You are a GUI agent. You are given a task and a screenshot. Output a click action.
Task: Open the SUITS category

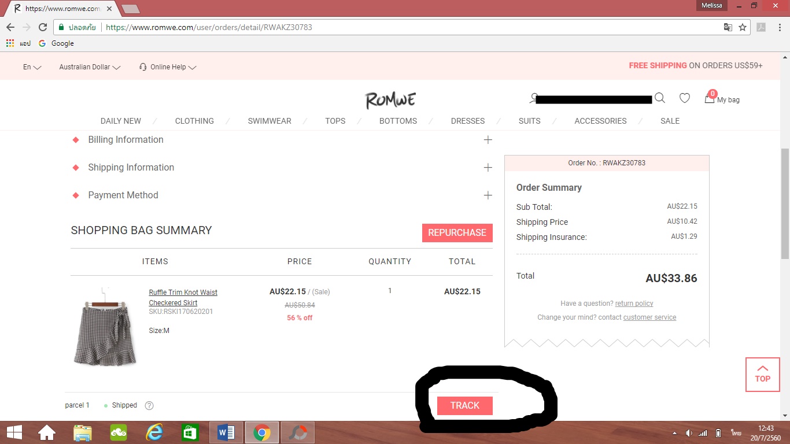click(x=530, y=121)
